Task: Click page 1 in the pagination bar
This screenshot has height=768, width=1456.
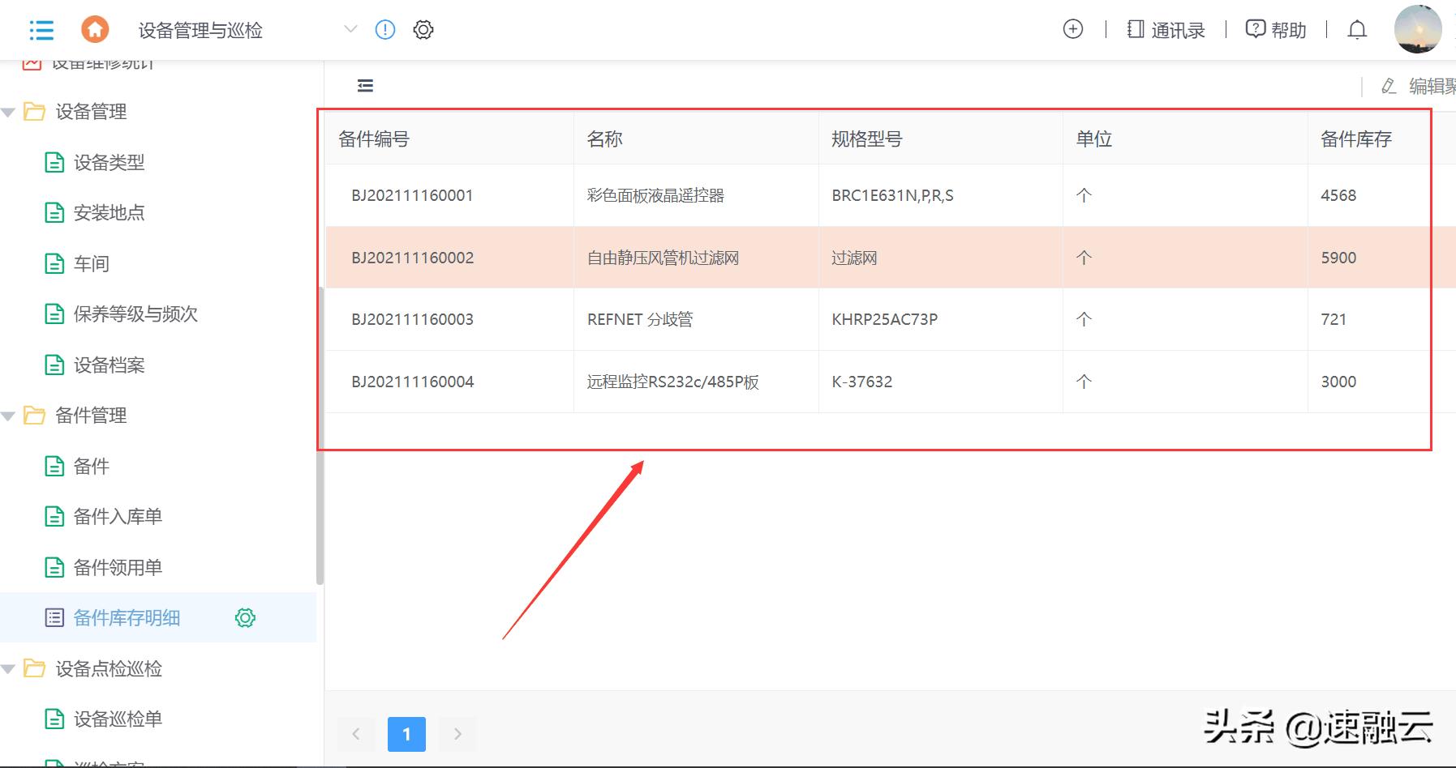Action: tap(406, 734)
